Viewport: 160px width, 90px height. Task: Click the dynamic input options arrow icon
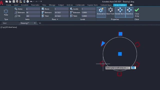pyautogui.click(x=129, y=68)
